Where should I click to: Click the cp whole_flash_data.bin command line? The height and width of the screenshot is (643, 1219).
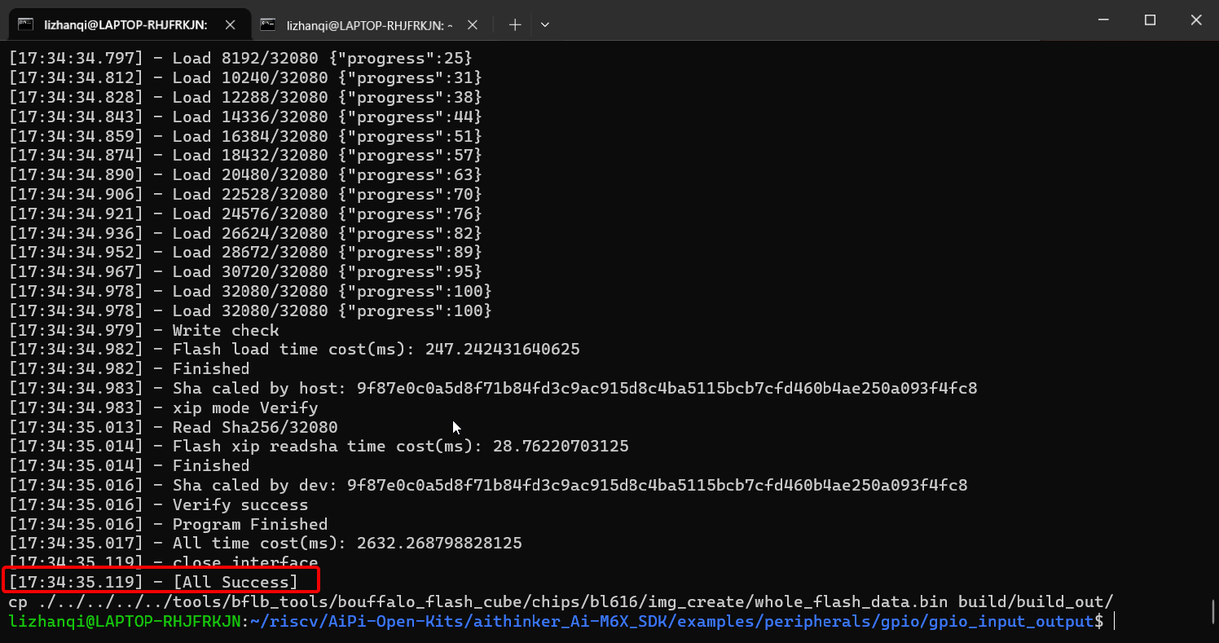(561, 601)
